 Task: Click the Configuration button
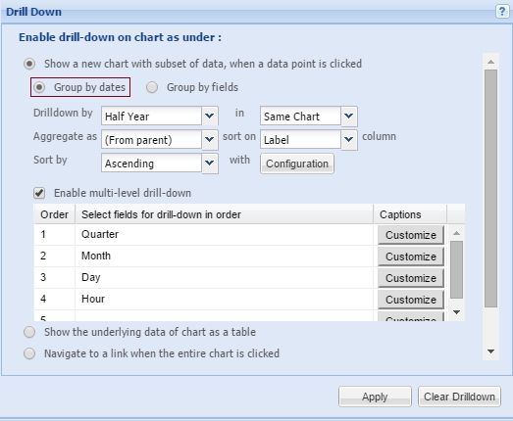pos(297,164)
